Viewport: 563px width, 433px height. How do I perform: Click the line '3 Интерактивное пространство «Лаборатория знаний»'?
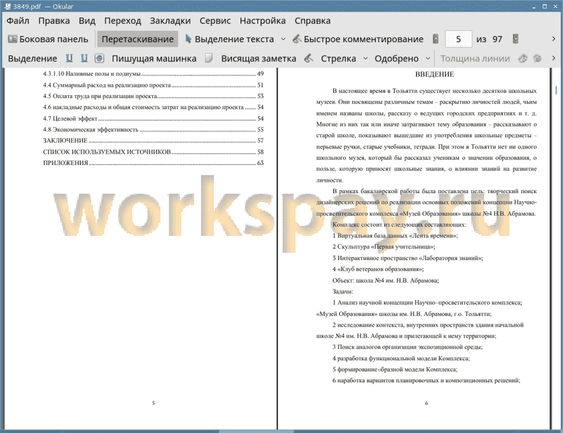coord(408,258)
